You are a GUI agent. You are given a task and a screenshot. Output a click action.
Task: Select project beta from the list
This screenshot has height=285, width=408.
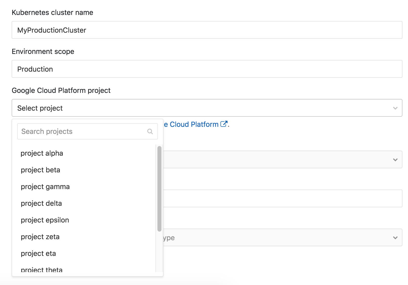coord(40,170)
